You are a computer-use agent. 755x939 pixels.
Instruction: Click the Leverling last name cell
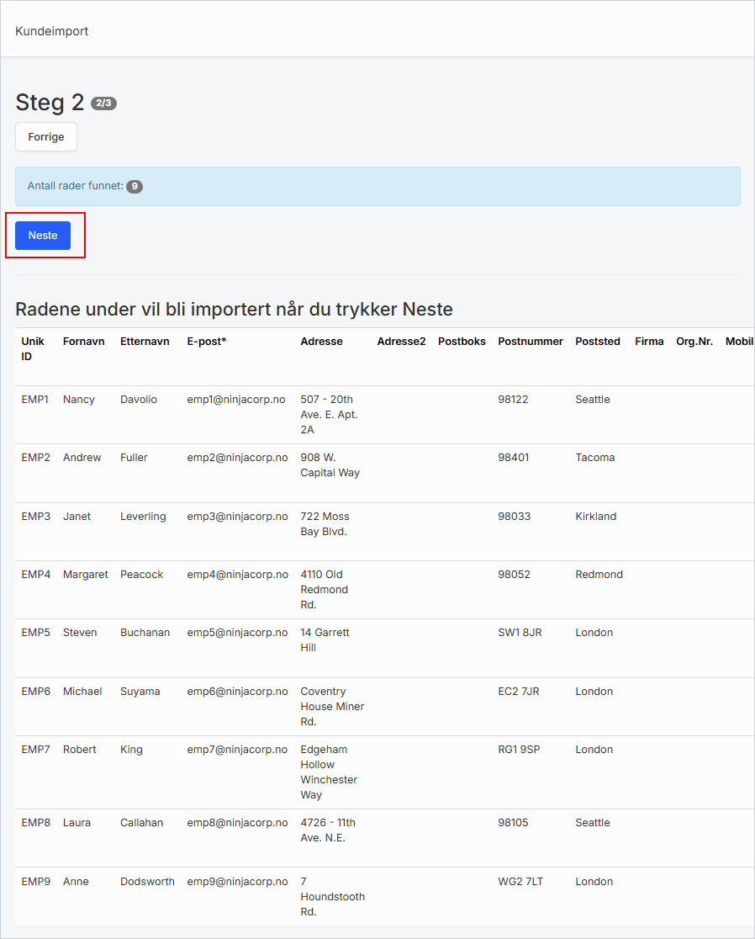[143, 517]
